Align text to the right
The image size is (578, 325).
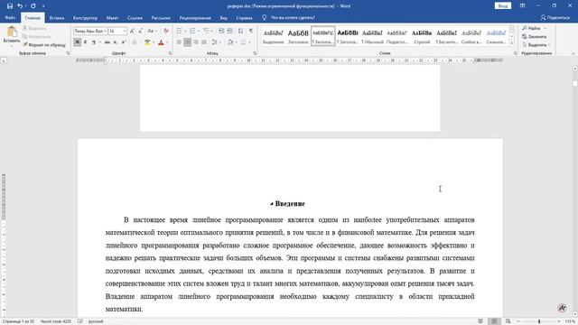coord(196,42)
